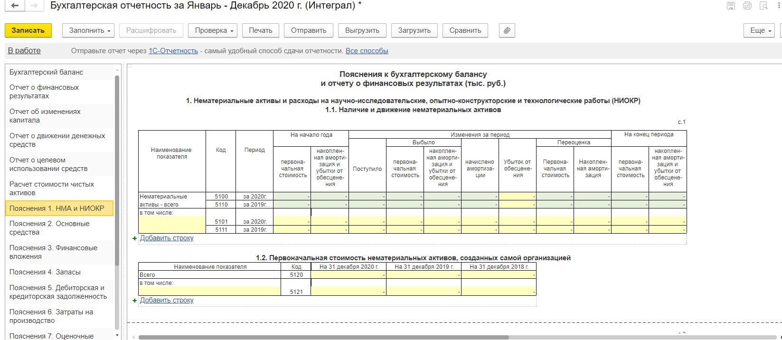The image size is (782, 340).
Task: Click the Расшифровать button
Action: [151, 30]
